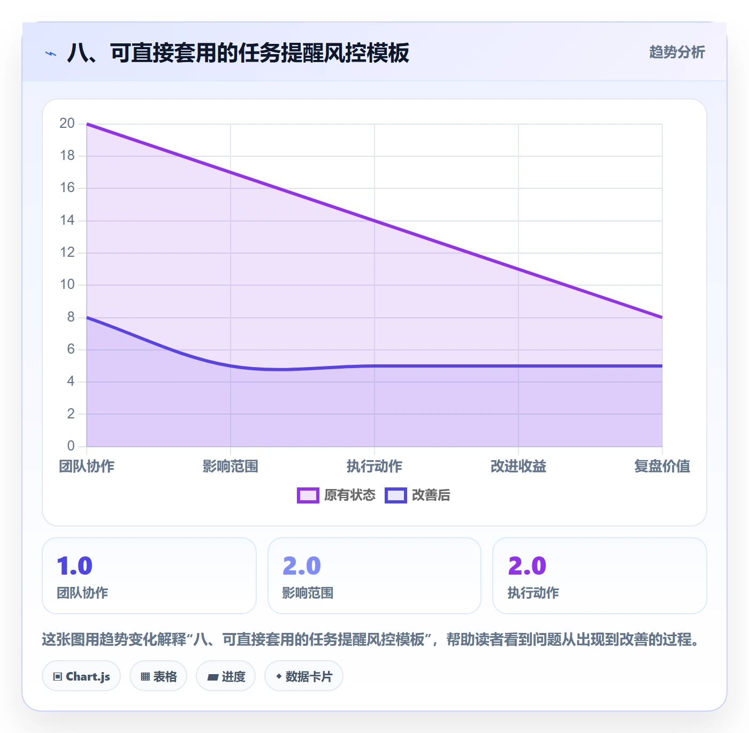
Task: Select the 表格 tag chip
Action: tap(158, 676)
